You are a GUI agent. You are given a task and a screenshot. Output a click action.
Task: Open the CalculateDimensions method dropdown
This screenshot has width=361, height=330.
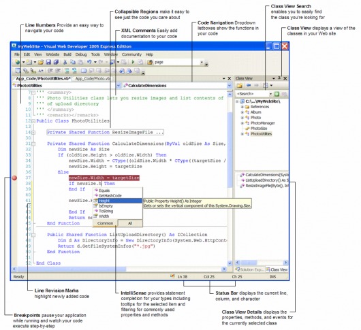230,86
